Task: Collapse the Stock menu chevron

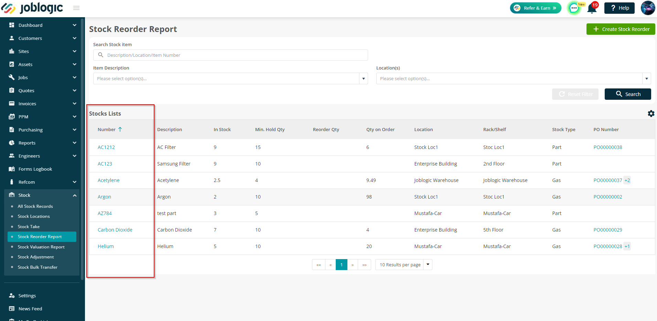Action: (x=75, y=195)
